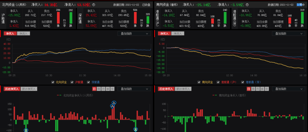Image resolution: width=308 pixels, height=132 pixels.
Task: Switch to 累计净买入 tab on southbound history
Action: point(183,89)
